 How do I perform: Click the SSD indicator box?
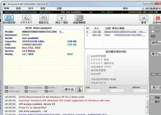point(7,87)
